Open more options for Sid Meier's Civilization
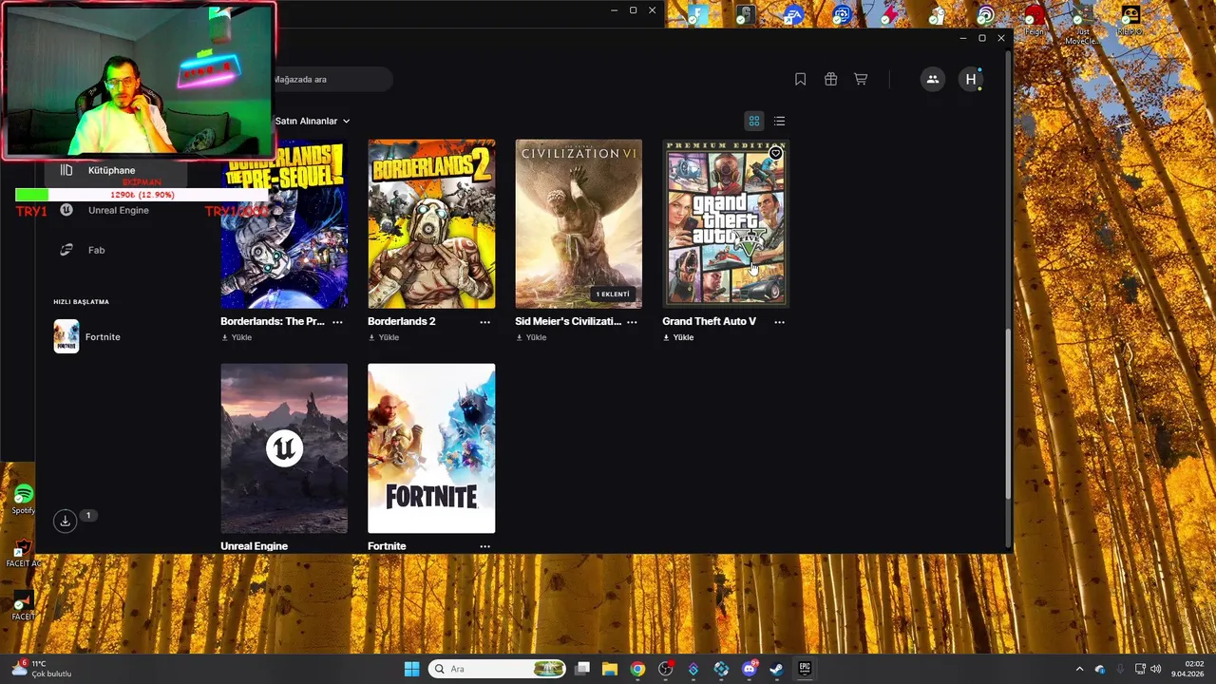1216x684 pixels. click(632, 322)
